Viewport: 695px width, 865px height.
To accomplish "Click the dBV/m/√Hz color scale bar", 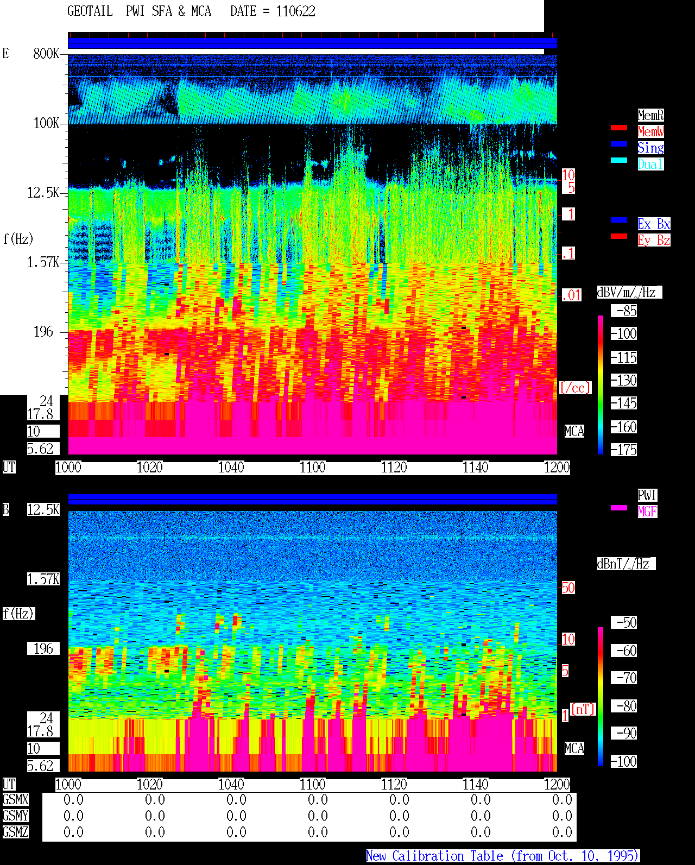I will pos(601,384).
